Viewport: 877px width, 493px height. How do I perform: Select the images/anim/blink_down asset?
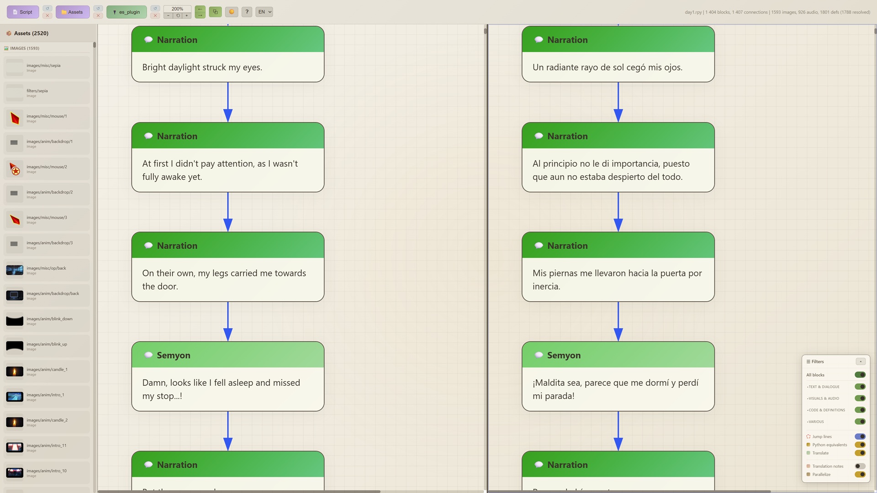[x=47, y=321]
